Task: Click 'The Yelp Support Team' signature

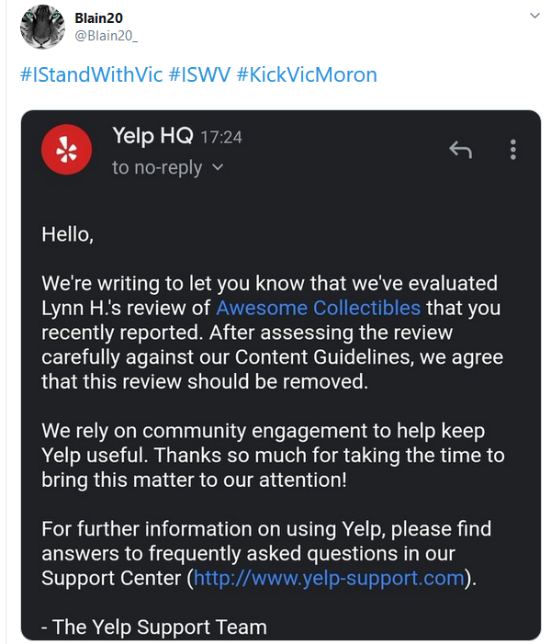Action: [x=159, y=627]
